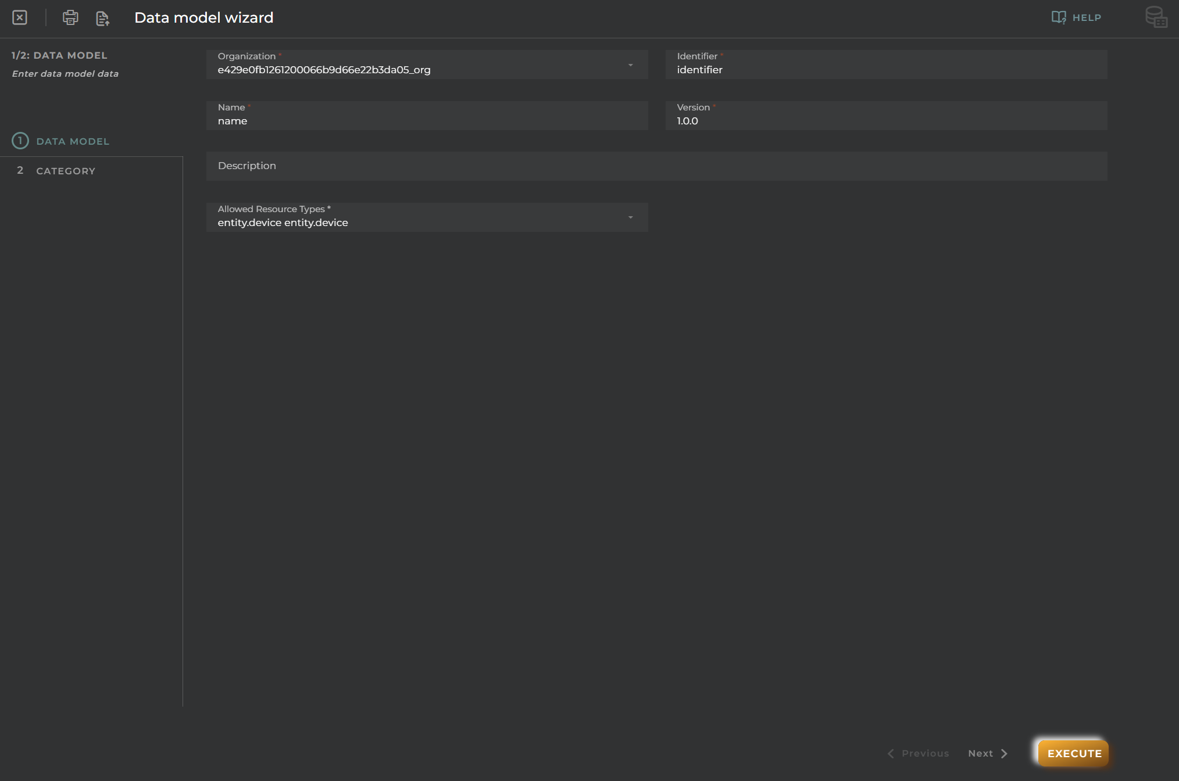This screenshot has height=781, width=1179.
Task: Go to Next step
Action: [988, 753]
